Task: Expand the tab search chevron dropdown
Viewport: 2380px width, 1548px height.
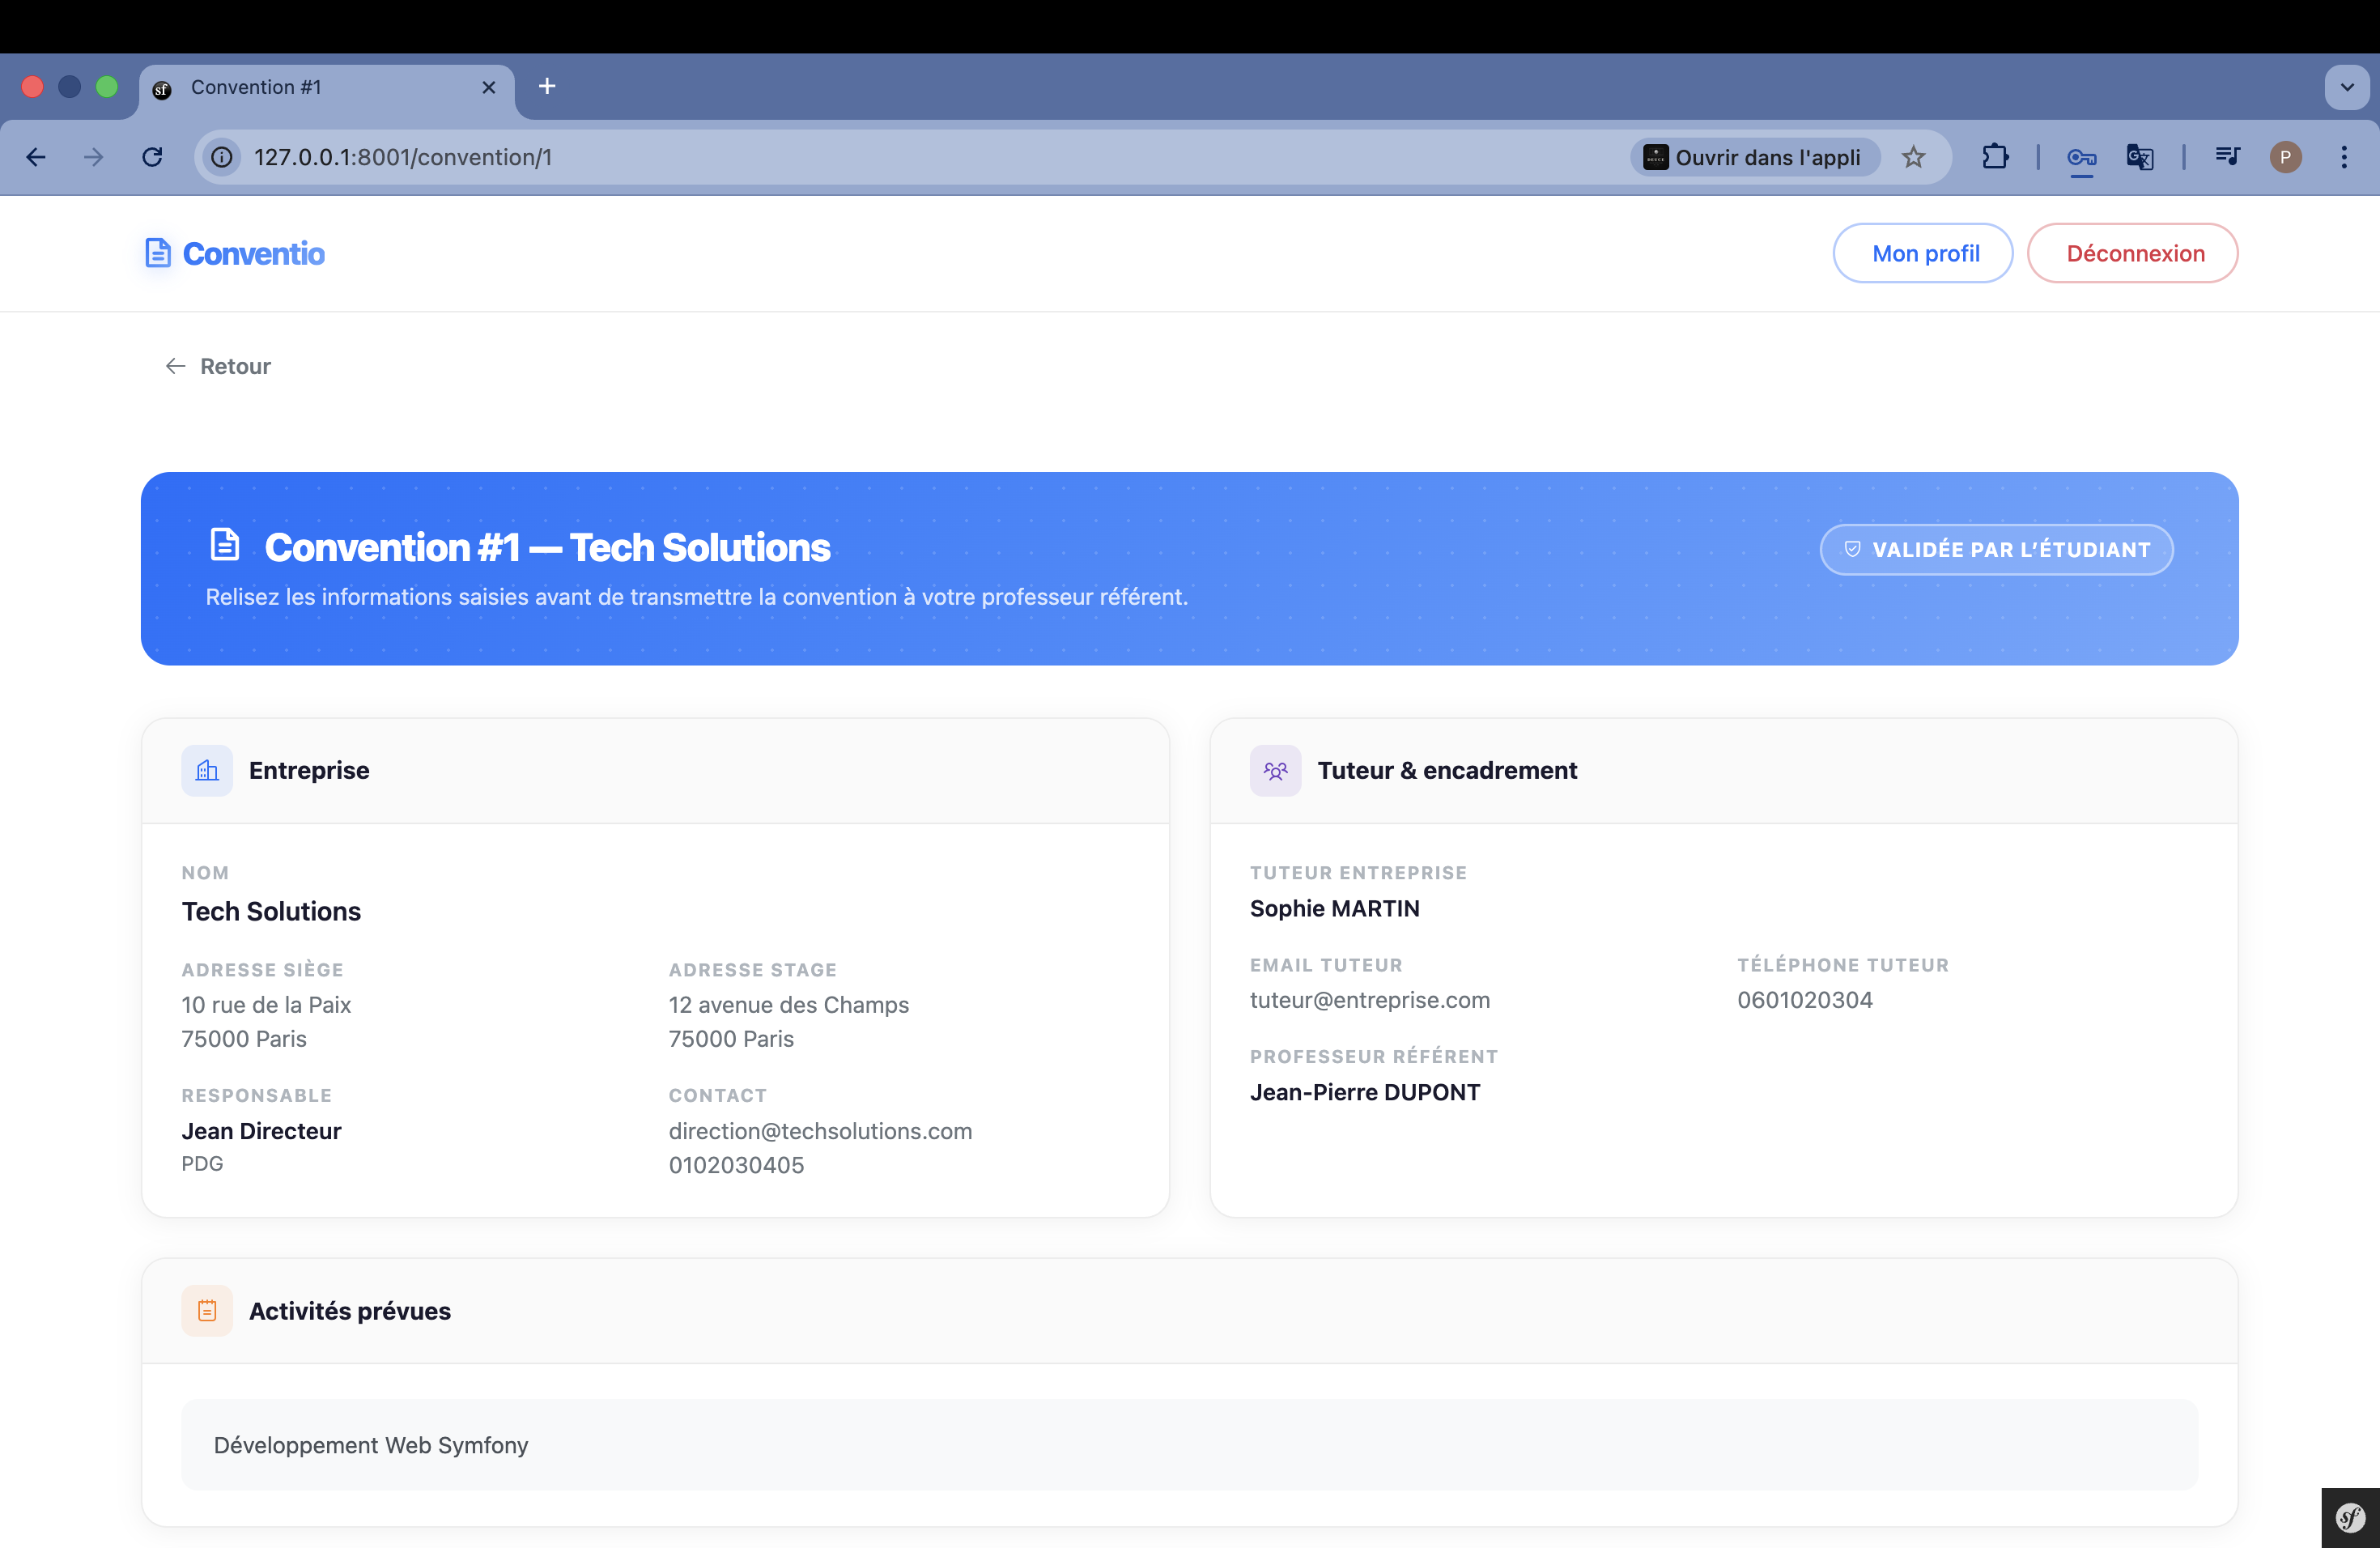Action: point(2347,87)
